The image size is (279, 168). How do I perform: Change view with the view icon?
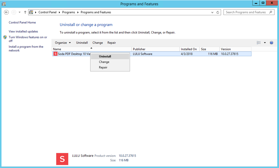click(x=259, y=43)
